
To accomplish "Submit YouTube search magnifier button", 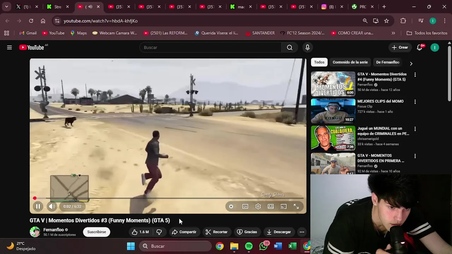I will click(290, 47).
